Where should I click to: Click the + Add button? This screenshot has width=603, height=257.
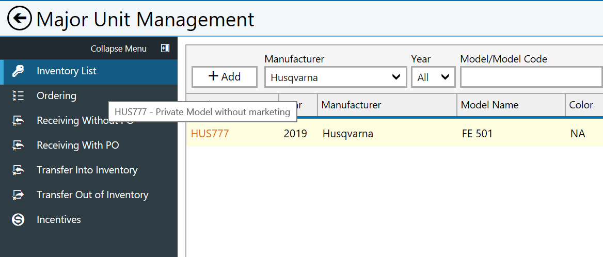(x=225, y=77)
